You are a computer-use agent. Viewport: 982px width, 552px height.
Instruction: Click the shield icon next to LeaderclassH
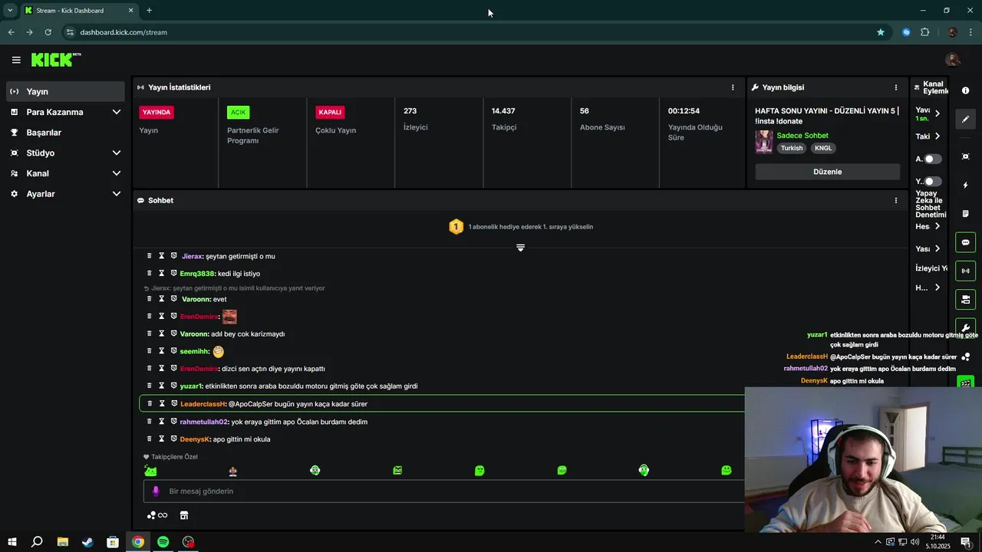(174, 404)
